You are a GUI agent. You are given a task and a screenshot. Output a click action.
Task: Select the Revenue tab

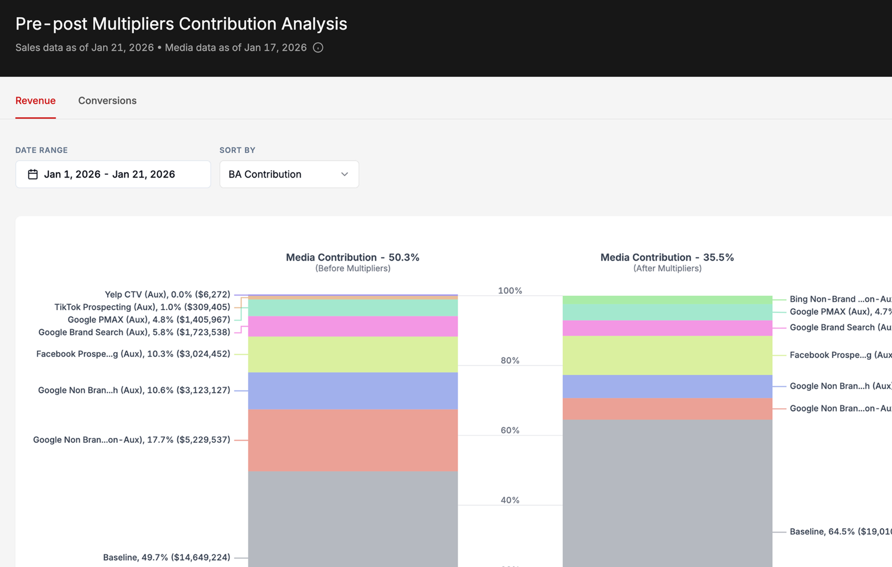(35, 100)
